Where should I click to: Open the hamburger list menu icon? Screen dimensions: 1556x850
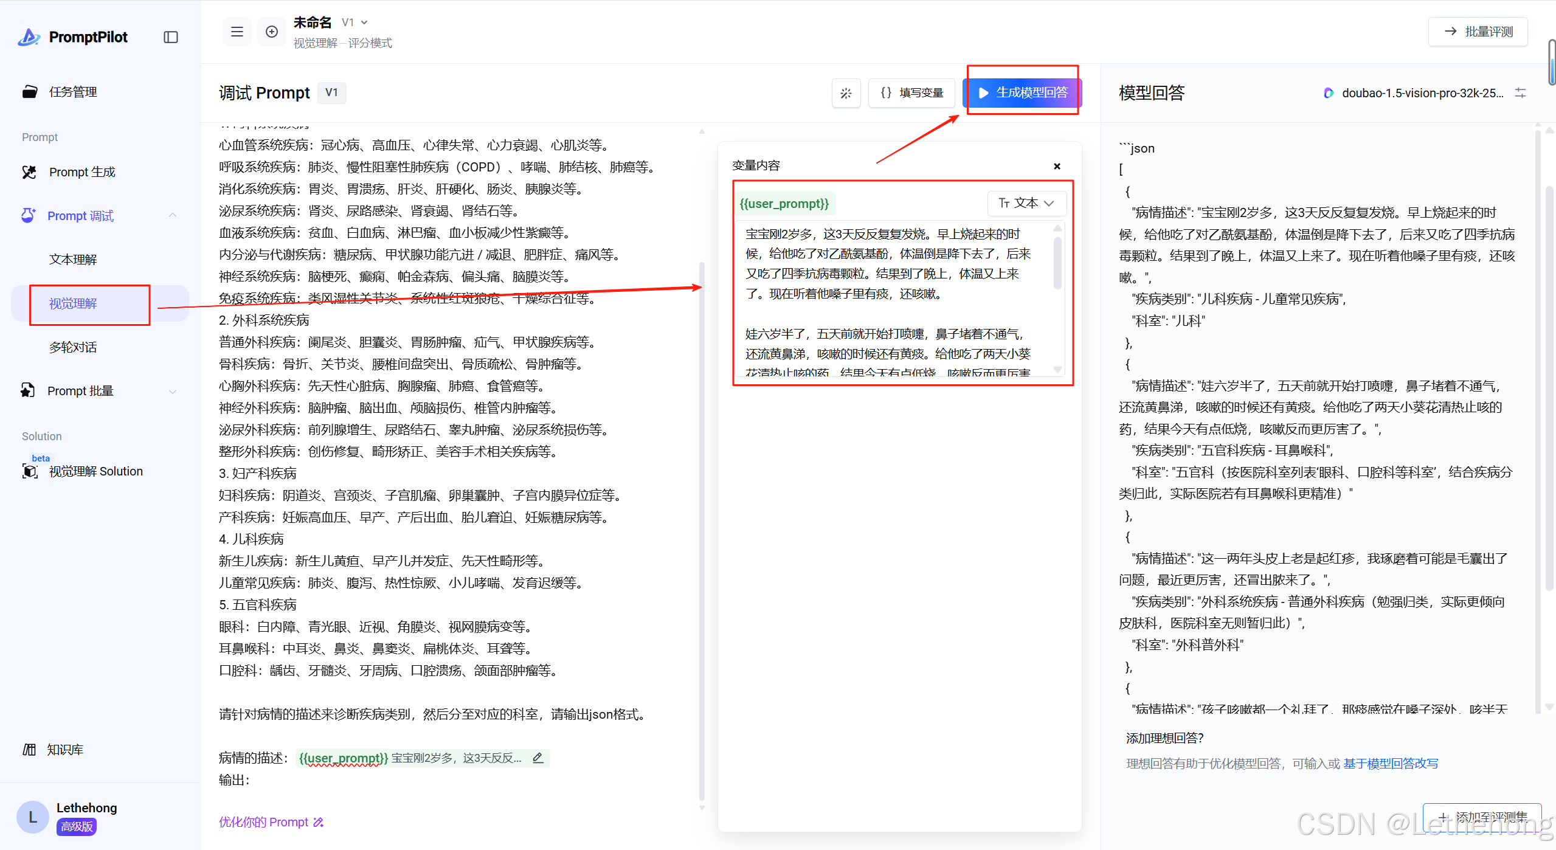tap(237, 32)
